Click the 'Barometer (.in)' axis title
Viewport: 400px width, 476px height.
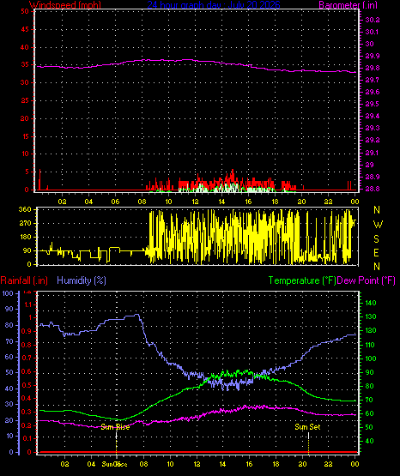348,4
